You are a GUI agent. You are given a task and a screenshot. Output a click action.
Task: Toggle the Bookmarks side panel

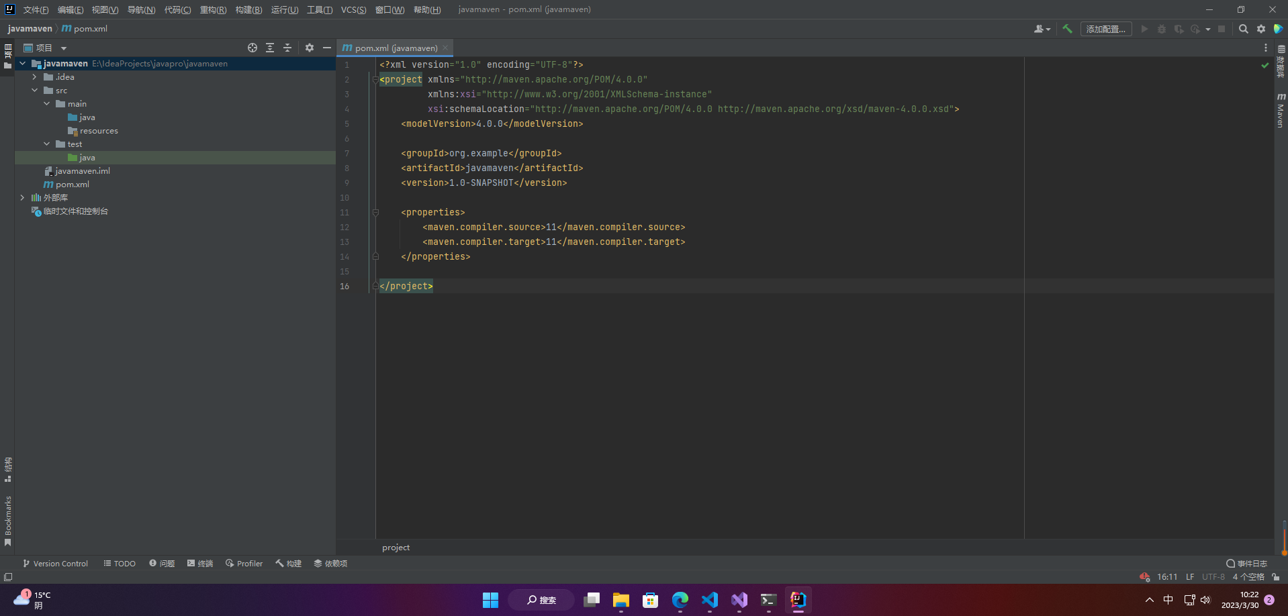tap(7, 521)
